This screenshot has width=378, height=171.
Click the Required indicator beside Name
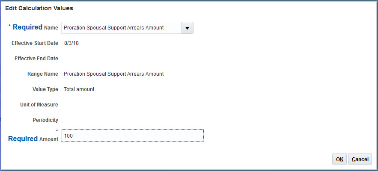pyautogui.click(x=27, y=27)
